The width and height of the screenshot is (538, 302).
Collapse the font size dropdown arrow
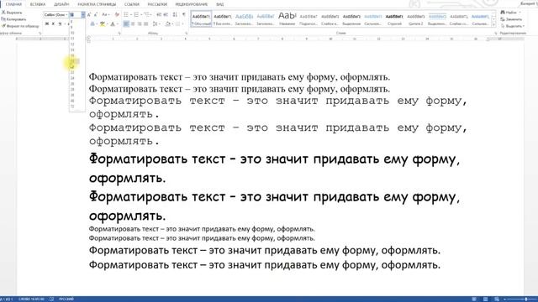click(83, 15)
